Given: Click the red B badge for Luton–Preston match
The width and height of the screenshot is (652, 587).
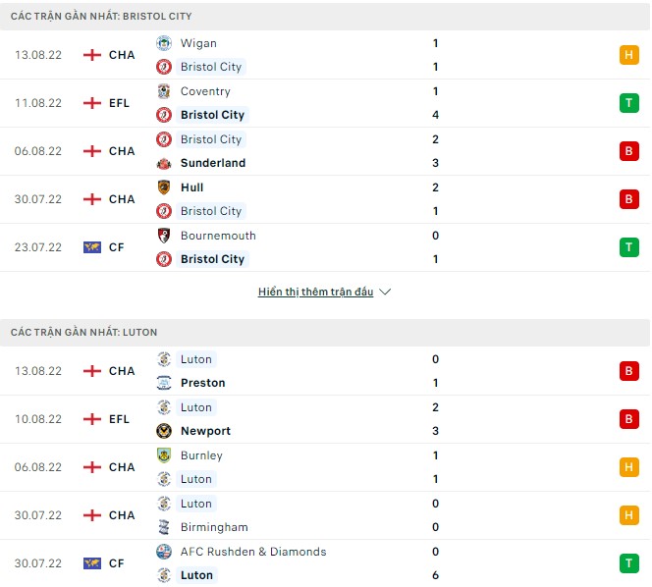Looking at the screenshot, I should pyautogui.click(x=628, y=371).
